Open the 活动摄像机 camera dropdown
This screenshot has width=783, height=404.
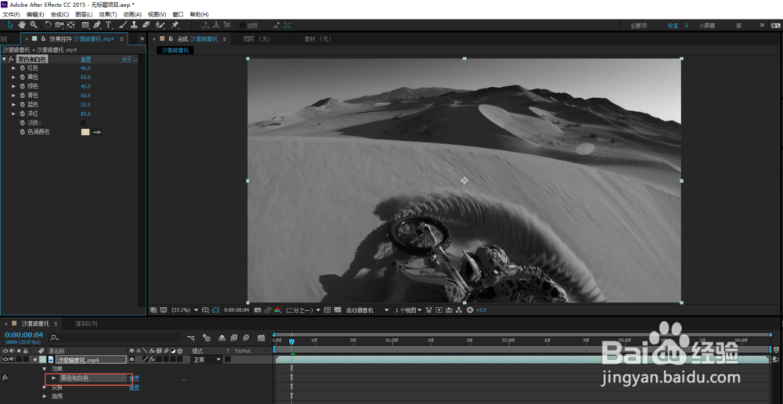(367, 310)
